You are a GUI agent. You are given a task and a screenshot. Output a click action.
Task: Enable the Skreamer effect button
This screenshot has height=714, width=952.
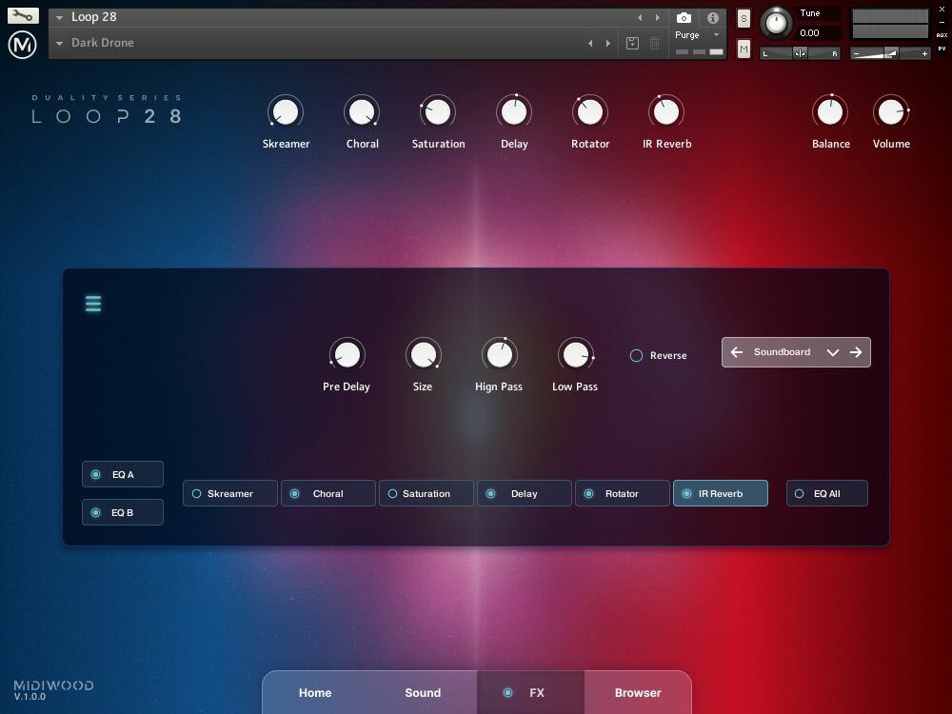click(x=230, y=493)
